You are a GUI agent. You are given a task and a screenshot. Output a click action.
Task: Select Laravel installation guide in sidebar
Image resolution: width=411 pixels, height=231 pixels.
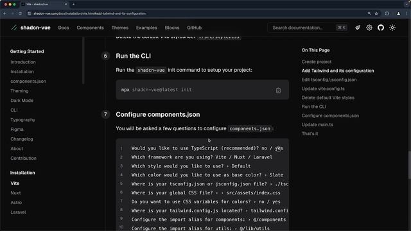pos(18,212)
